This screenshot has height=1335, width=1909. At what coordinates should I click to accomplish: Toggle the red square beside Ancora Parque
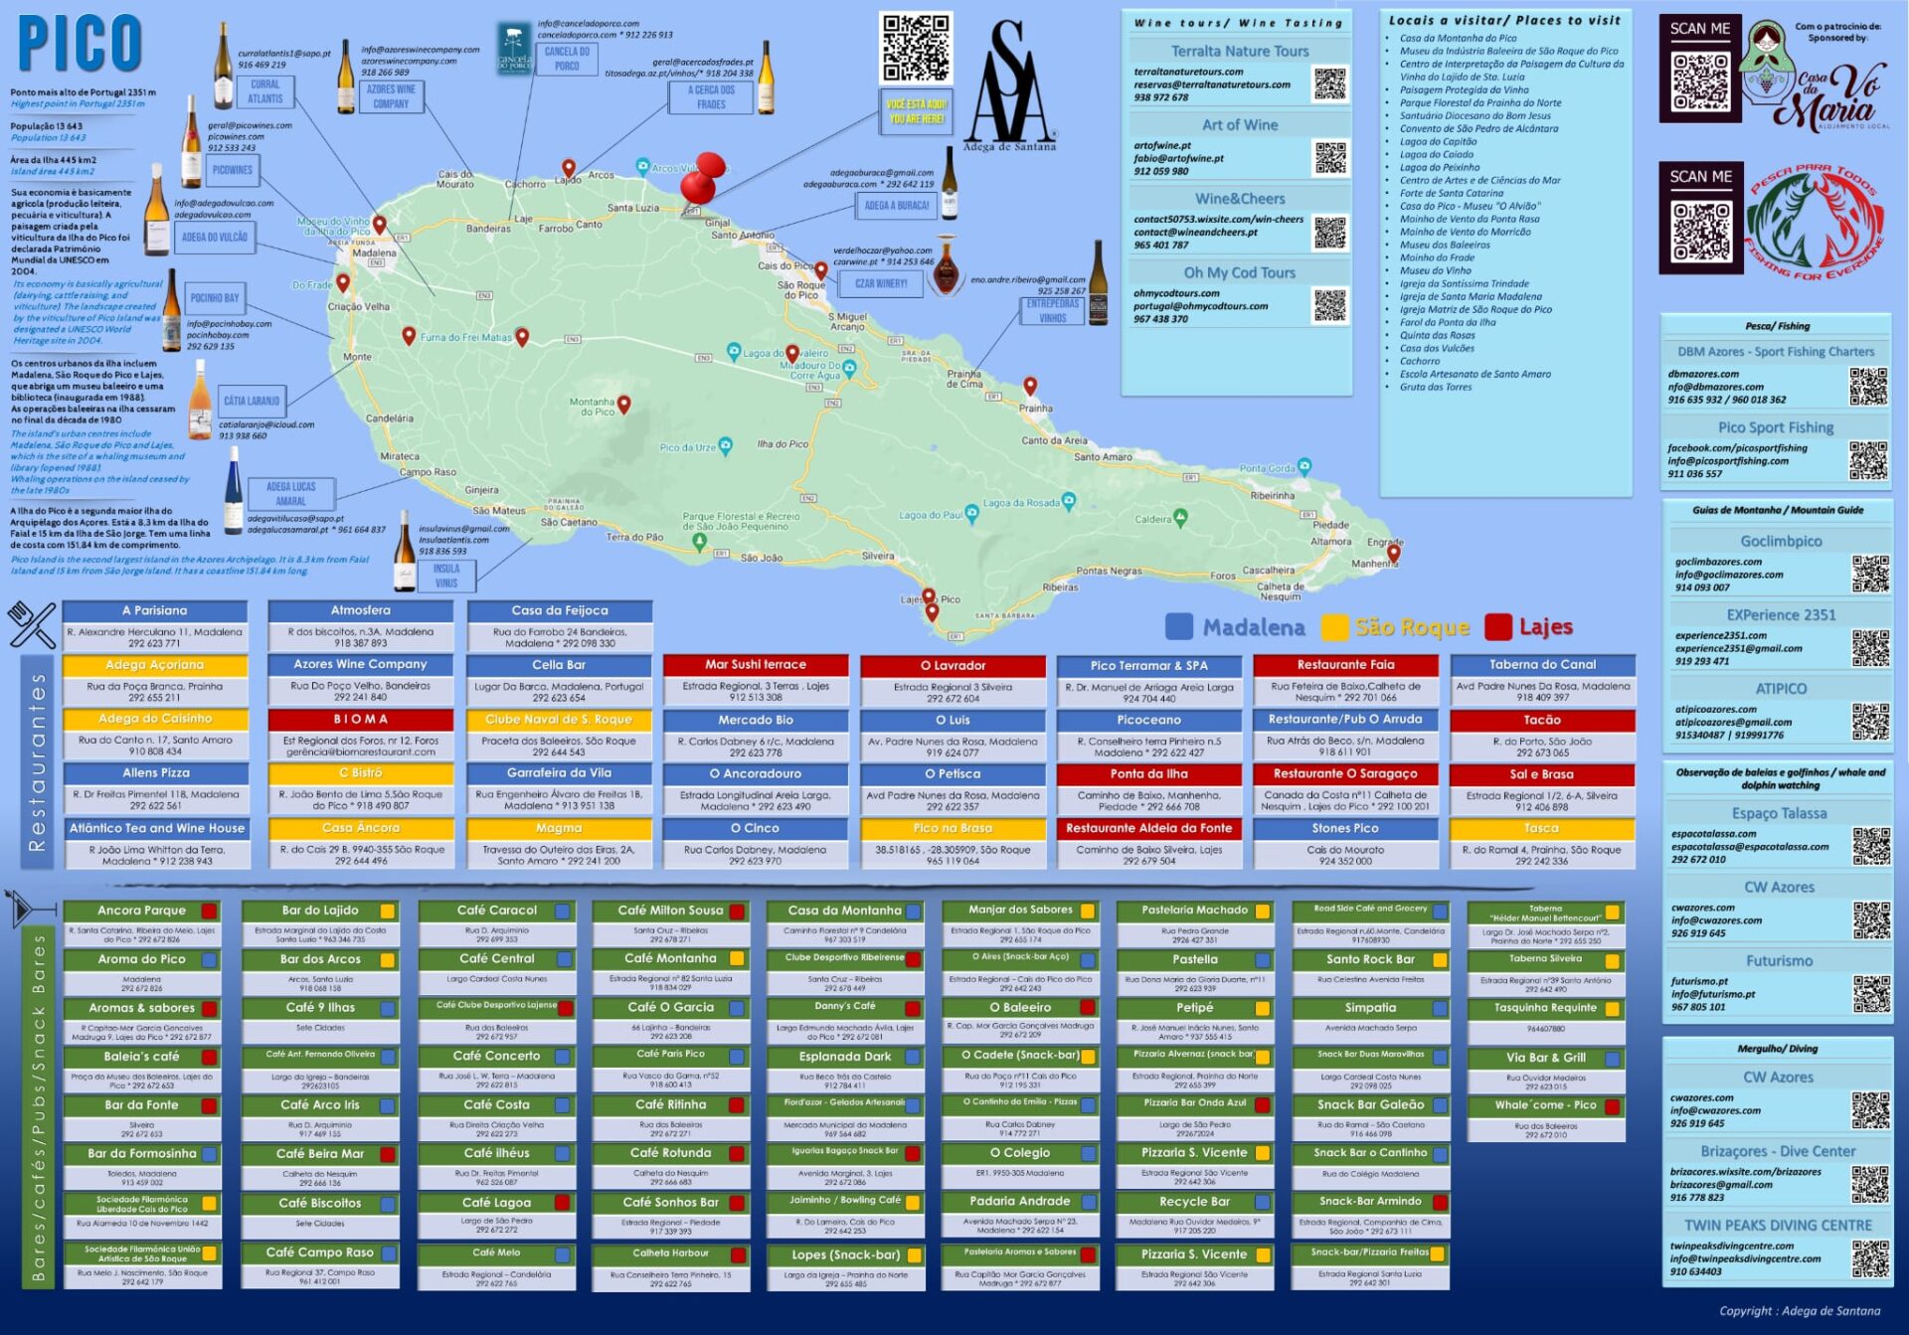208,910
